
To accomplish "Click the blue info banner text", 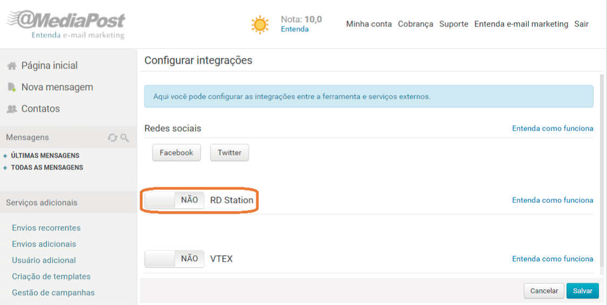I will (x=291, y=97).
